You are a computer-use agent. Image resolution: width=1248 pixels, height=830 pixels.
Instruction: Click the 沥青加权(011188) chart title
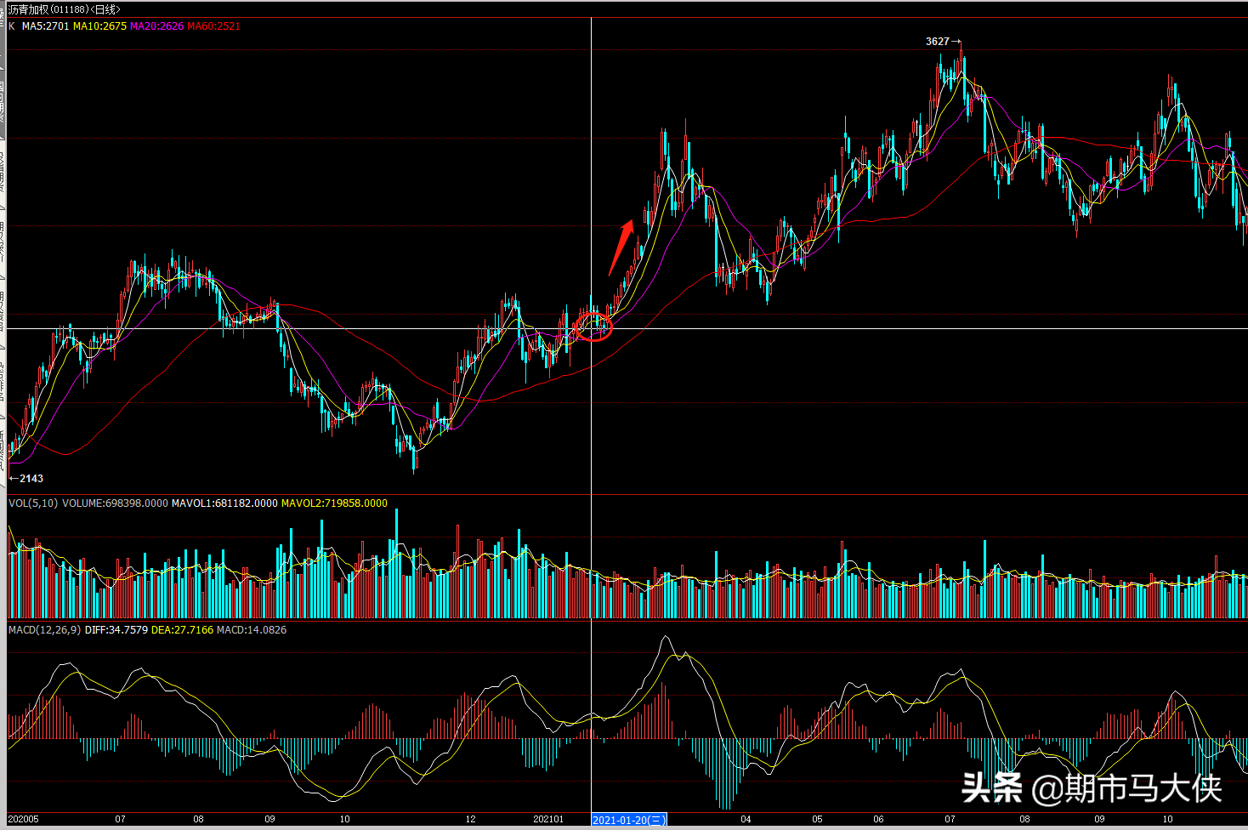[65, 9]
